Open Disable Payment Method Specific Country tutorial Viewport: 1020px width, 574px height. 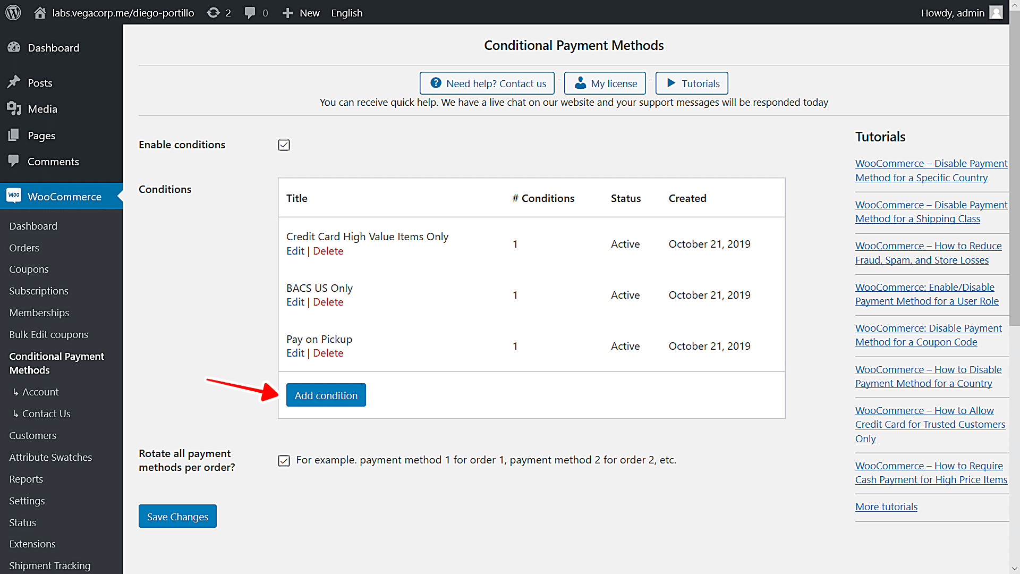931,171
